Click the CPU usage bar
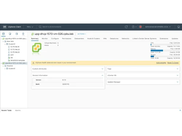This screenshot has width=182, height=136. coord(165,45)
